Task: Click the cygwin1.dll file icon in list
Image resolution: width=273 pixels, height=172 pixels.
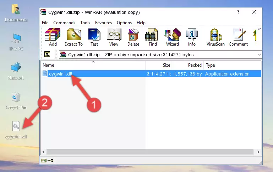Action: point(45,73)
